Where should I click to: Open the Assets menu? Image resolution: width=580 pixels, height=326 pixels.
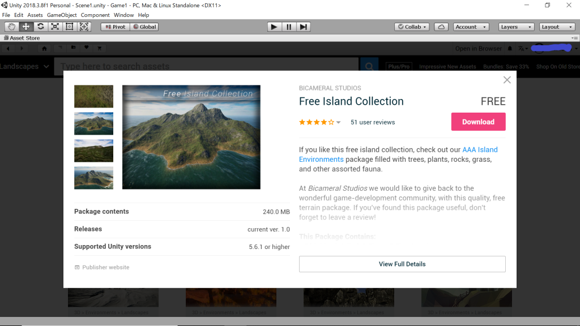[x=35, y=15]
